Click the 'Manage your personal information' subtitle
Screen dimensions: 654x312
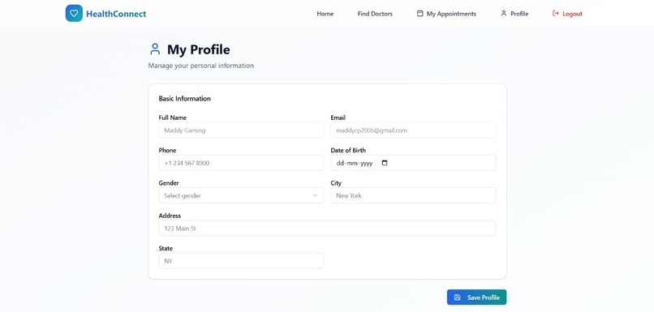200,66
